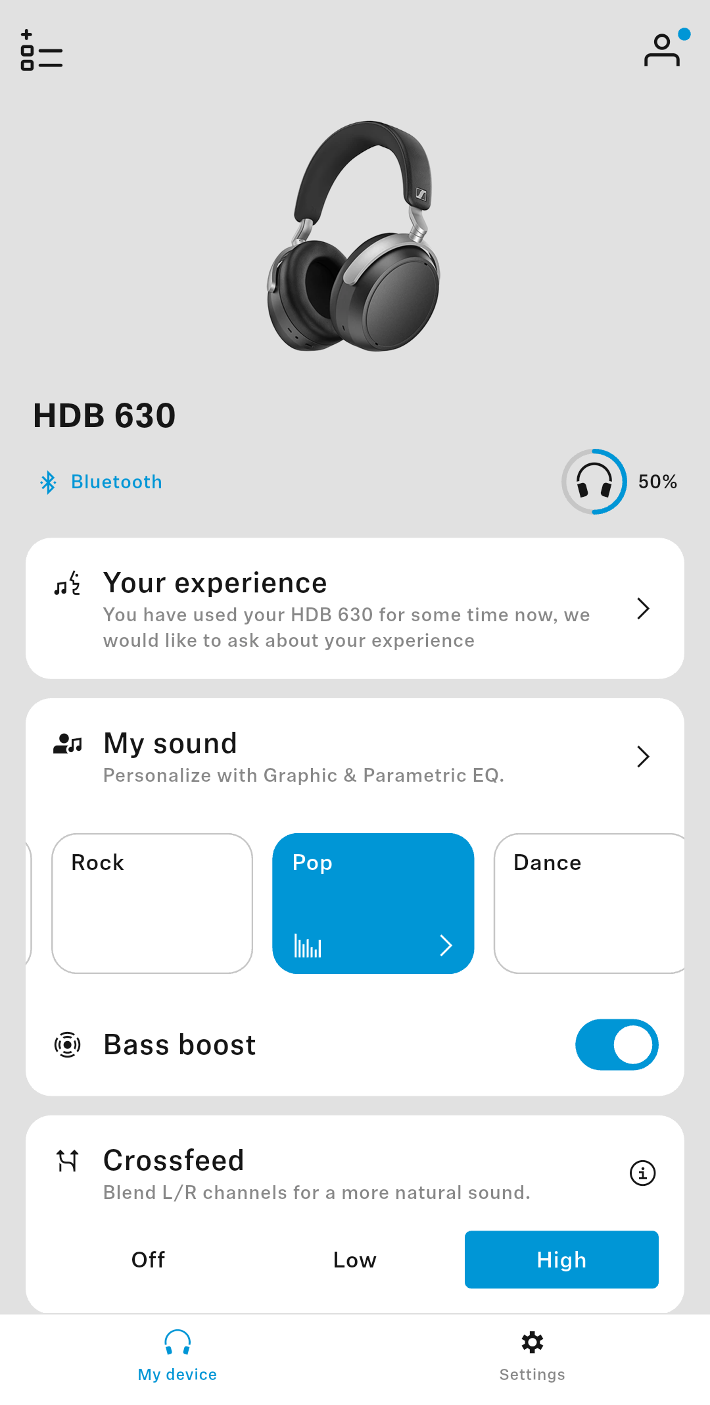Open Pop preset details chevron
The width and height of the screenshot is (710, 1405).
tap(446, 946)
